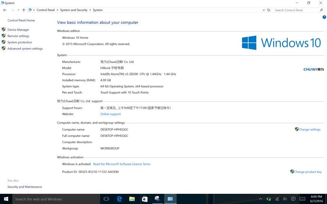
Task: Click shield icon beside System protection
Action: (x=4, y=42)
